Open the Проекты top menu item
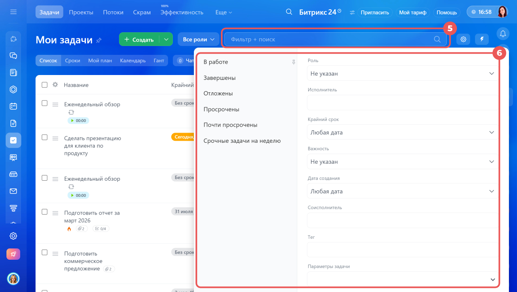This screenshot has height=292, width=517. 81,12
